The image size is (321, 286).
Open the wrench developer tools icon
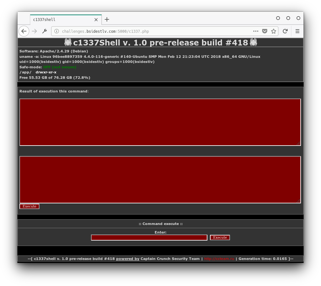[x=45, y=31]
